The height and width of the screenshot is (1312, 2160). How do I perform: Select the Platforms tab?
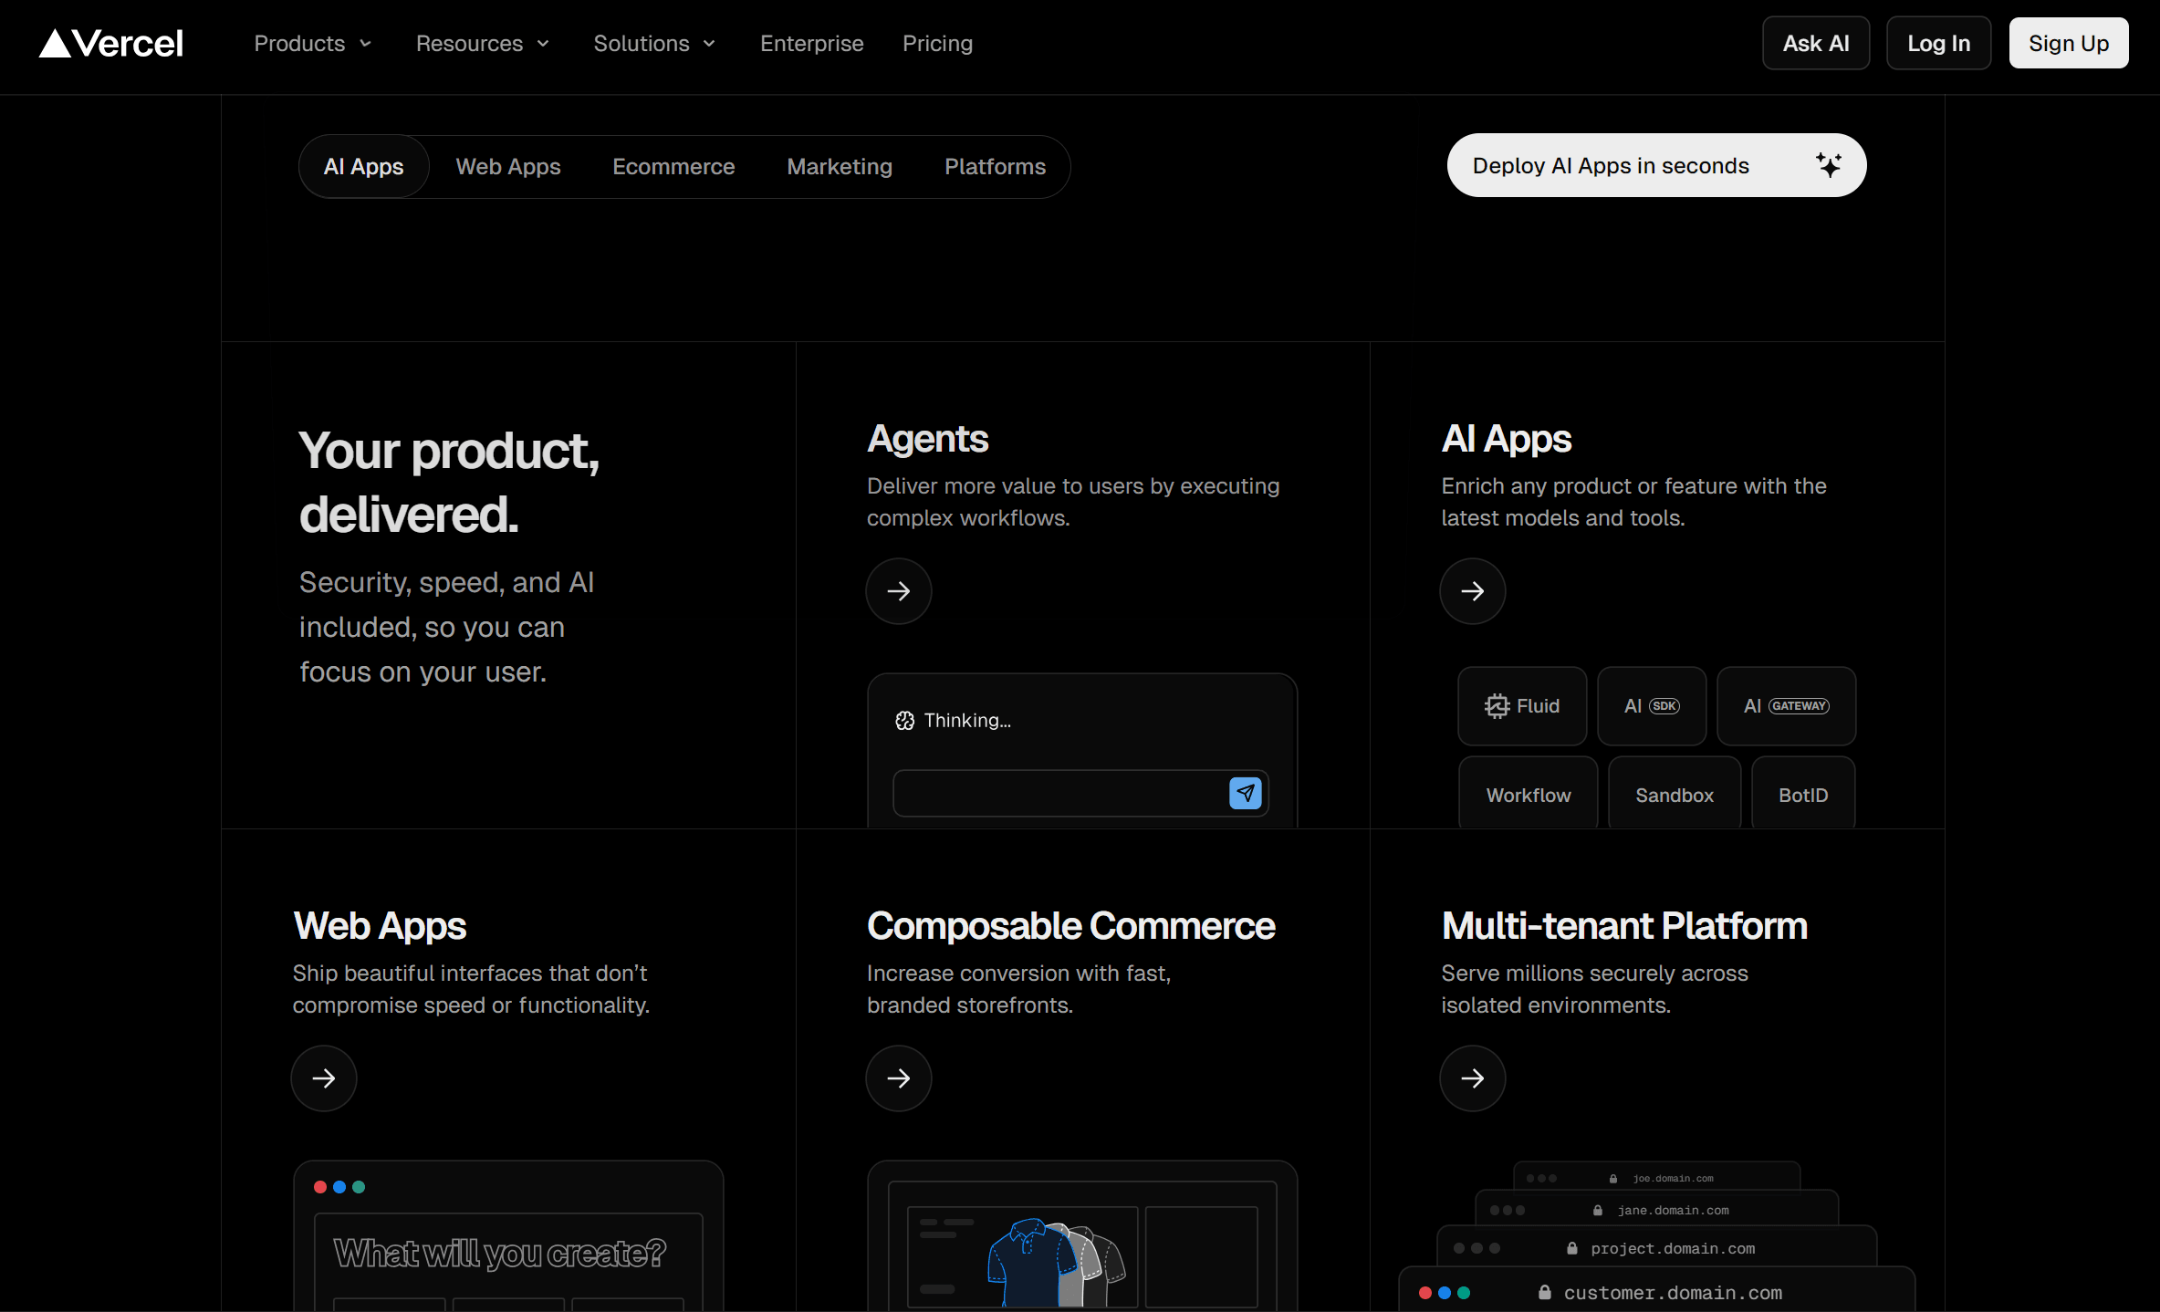coord(995,167)
